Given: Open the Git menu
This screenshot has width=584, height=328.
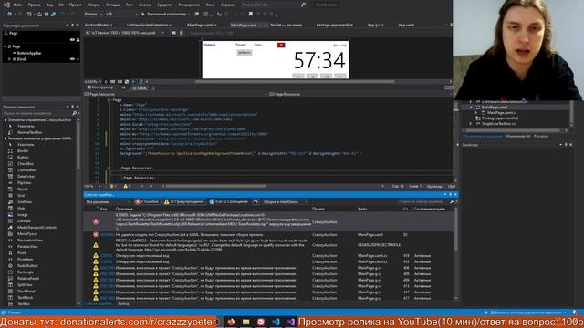Looking at the screenshot, I should coord(61,5).
